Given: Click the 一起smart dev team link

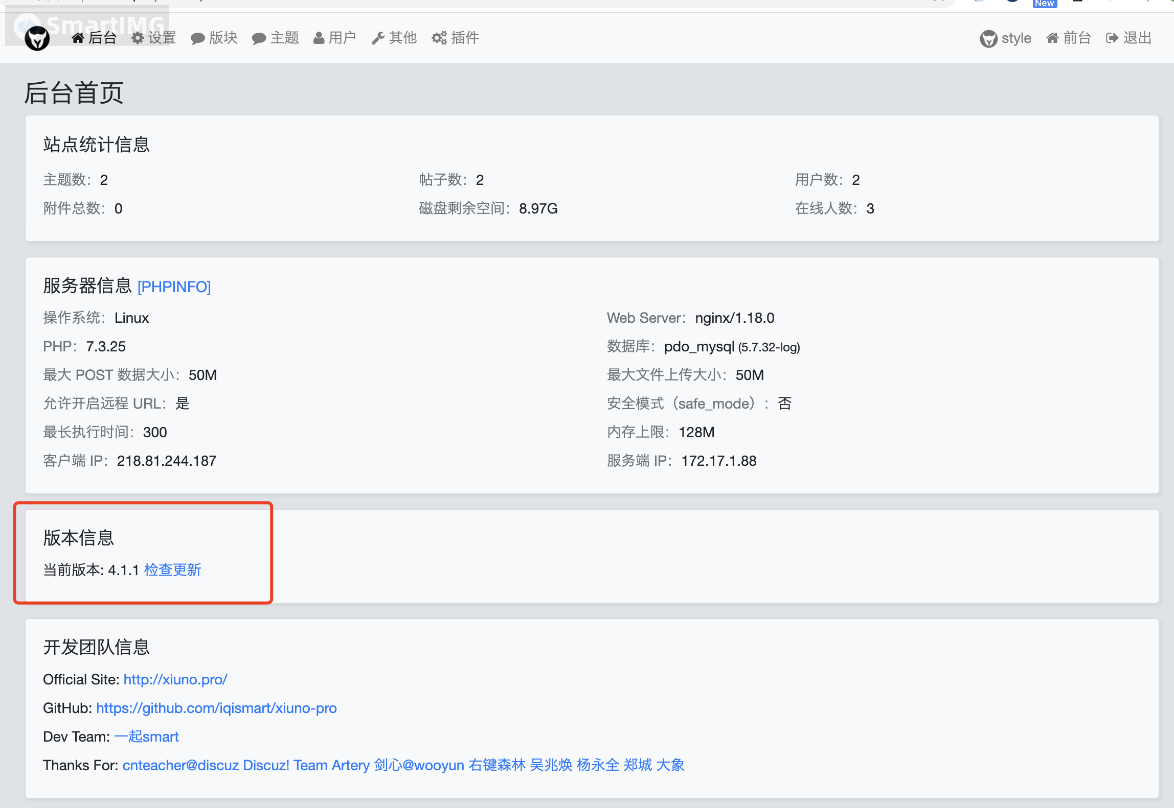Looking at the screenshot, I should click(x=147, y=736).
